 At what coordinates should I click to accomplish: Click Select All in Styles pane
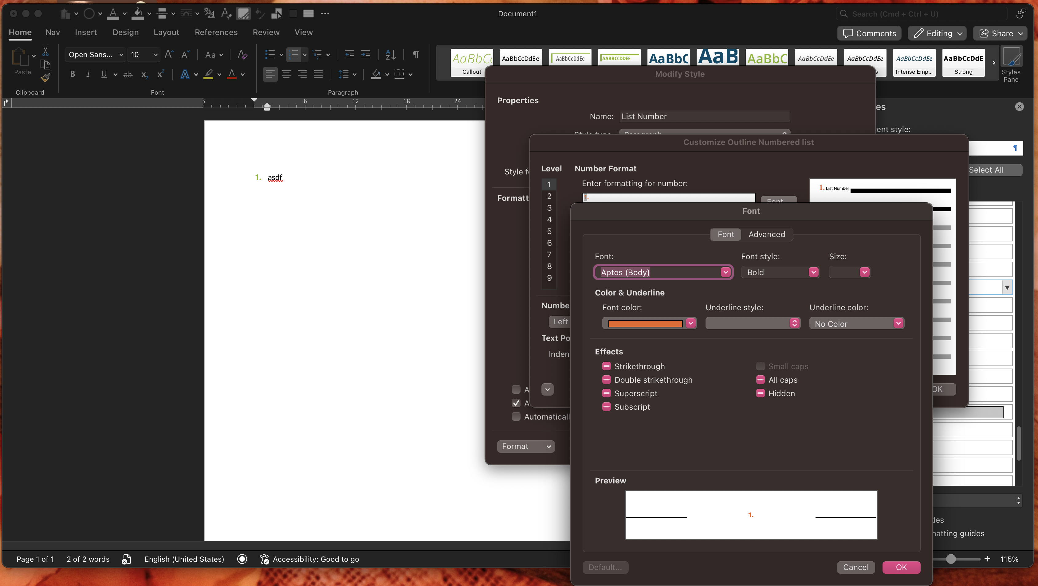(x=986, y=170)
